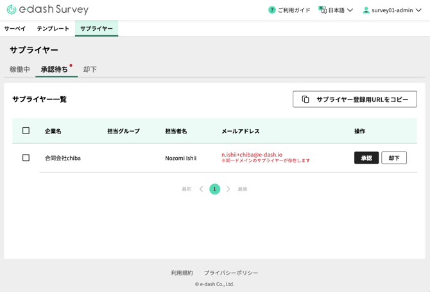430x292 pixels.
Task: Toggle the select-all checkbox in table header
Action: click(26, 131)
